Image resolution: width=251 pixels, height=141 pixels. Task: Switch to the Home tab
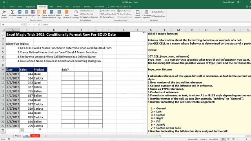pyautogui.click(x=12, y=7)
